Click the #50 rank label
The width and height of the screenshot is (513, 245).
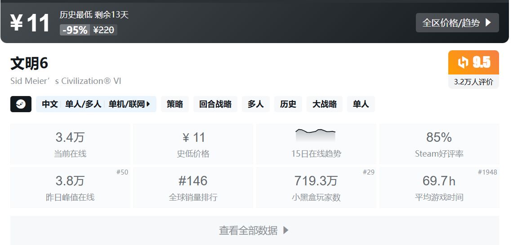[122, 172]
